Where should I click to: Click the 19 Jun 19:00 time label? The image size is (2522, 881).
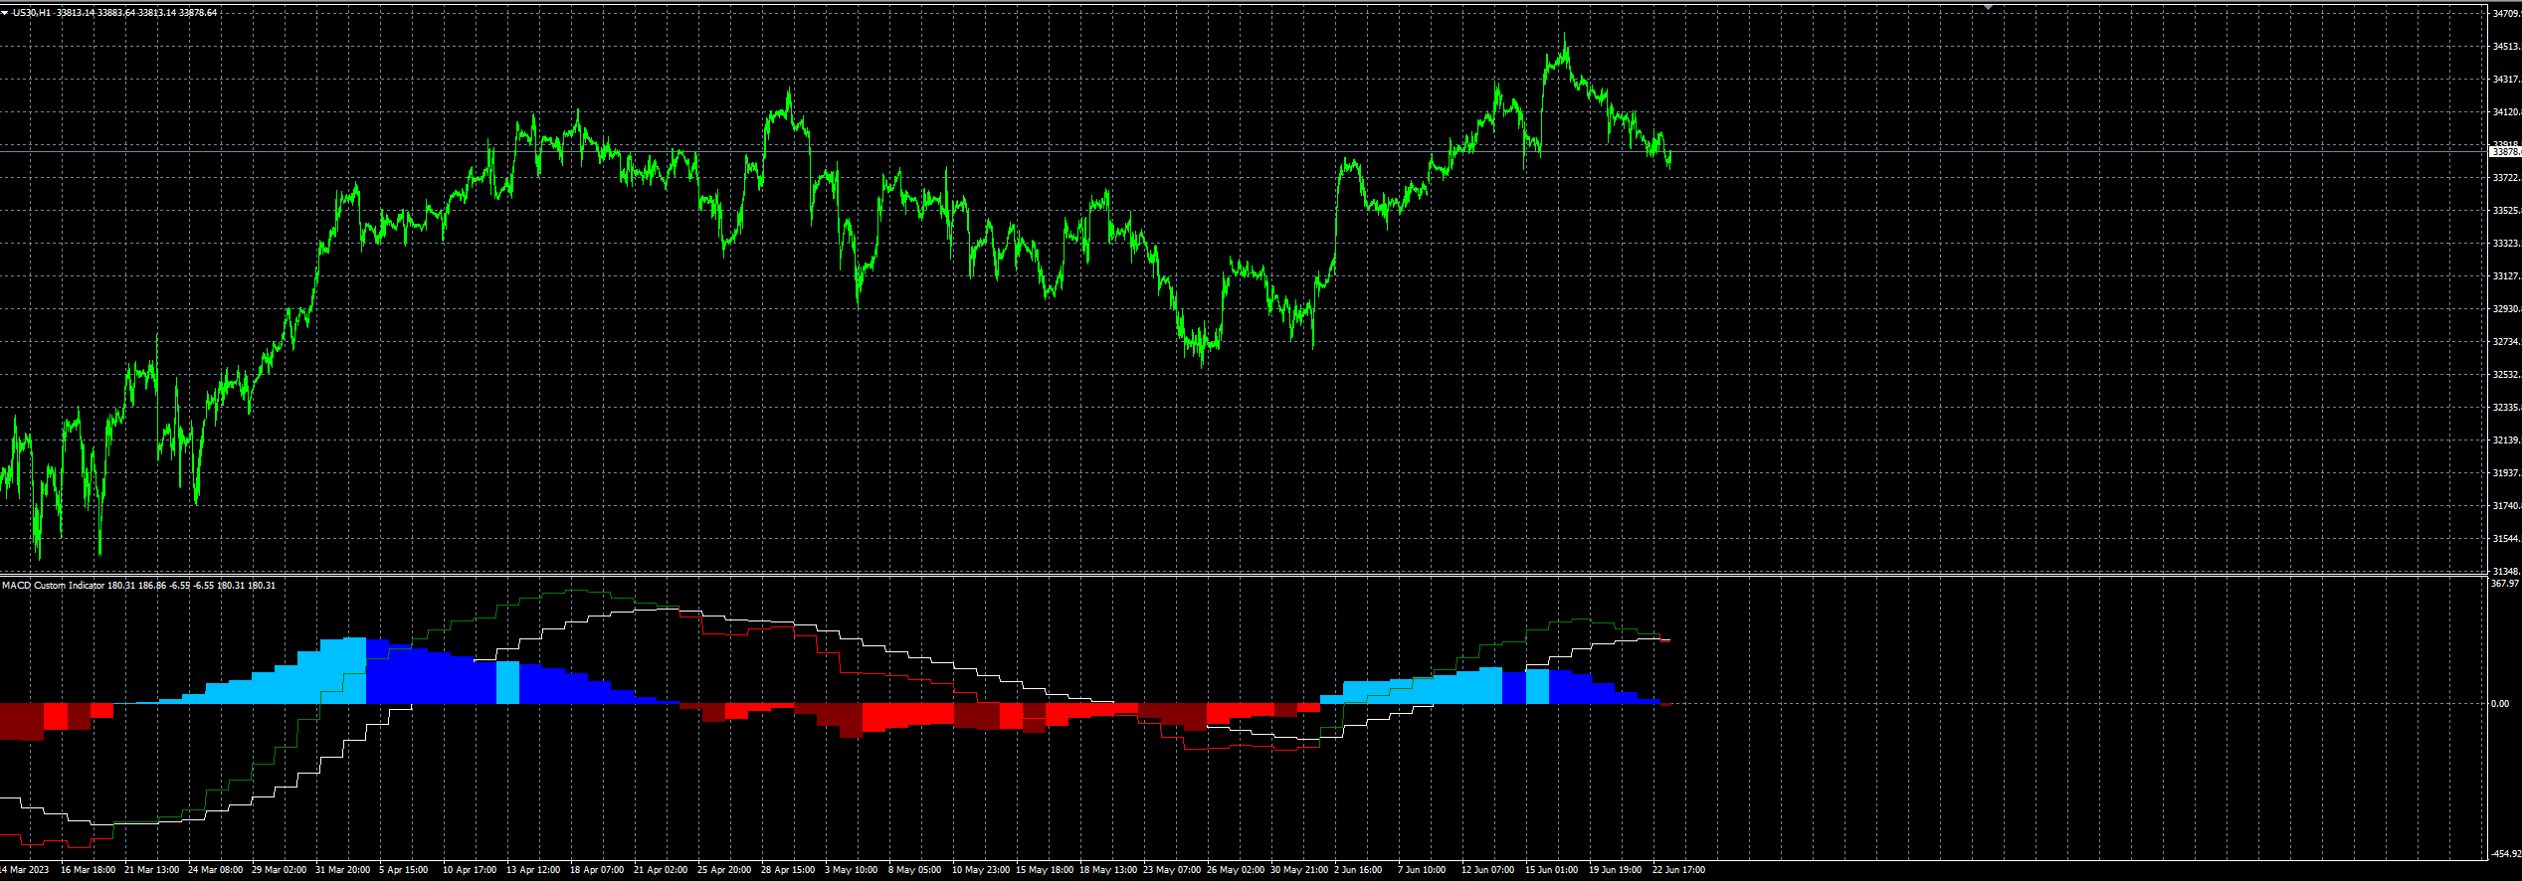pyautogui.click(x=1616, y=870)
